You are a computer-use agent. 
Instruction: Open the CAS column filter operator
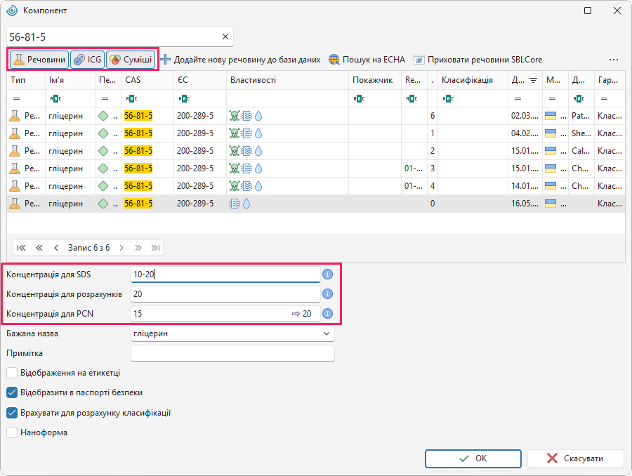click(x=131, y=99)
